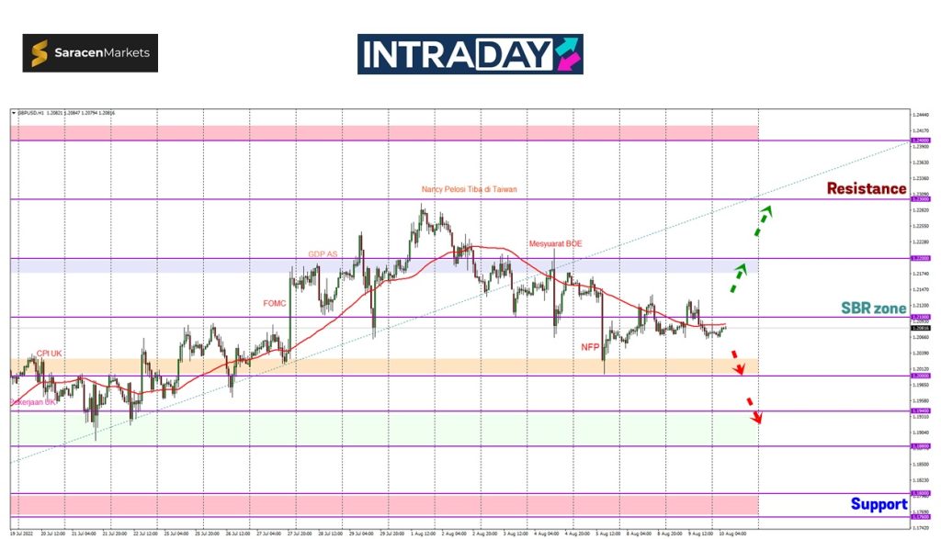The height and width of the screenshot is (539, 941).
Task: Click the Saracen Markets logo
Action: pos(90,53)
